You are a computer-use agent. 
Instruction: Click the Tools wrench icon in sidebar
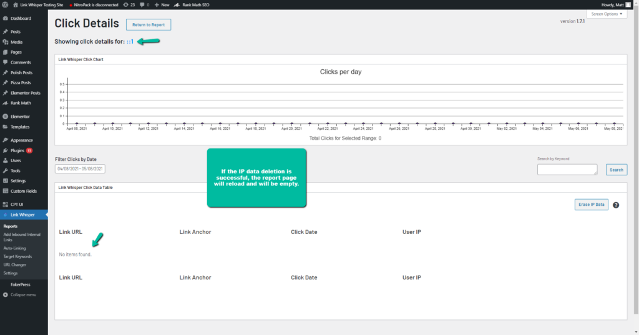tap(5, 171)
